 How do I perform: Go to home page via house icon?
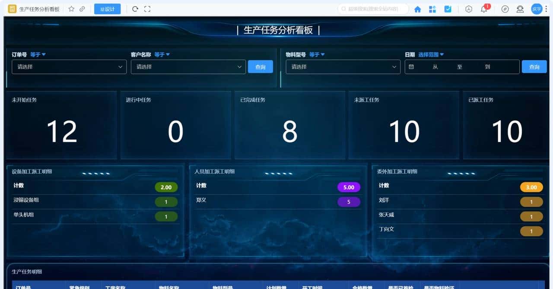coord(417,9)
